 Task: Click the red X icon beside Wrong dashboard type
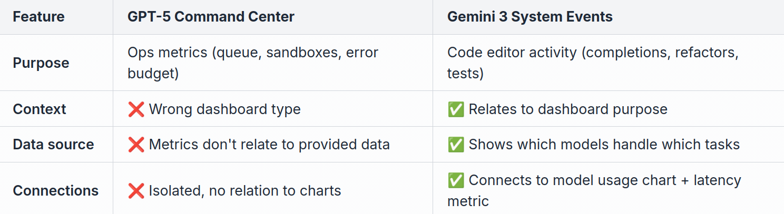pyautogui.click(x=136, y=109)
